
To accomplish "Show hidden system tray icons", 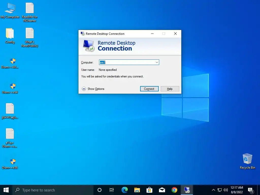I will pyautogui.click(x=213, y=190).
